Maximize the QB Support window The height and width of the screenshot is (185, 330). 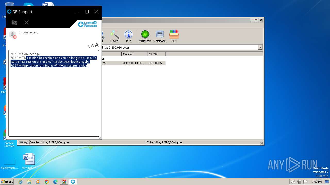pyautogui.click(x=87, y=12)
